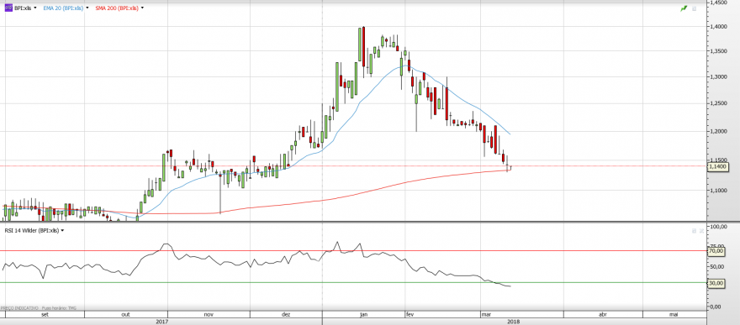
Task: Click the 1,4000 price axis label
Action: pyautogui.click(x=719, y=26)
